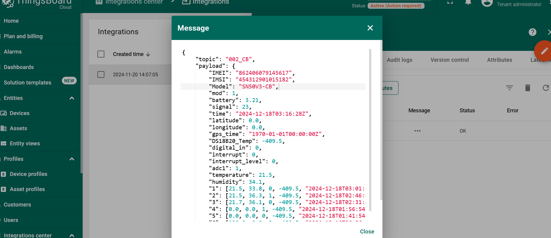The width and height of the screenshot is (551, 238).
Task: Click Active (Action required) status badge
Action: click(396, 6)
